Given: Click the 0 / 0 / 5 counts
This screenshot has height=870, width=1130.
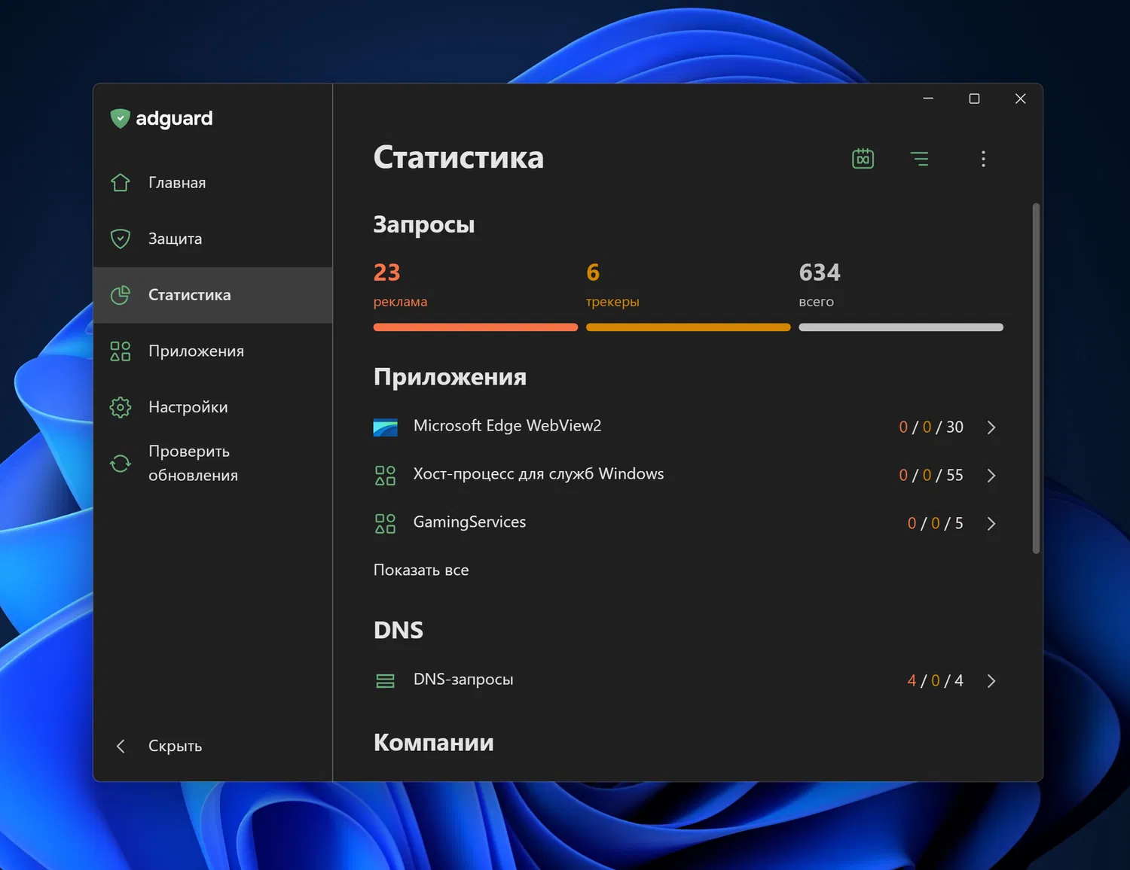Looking at the screenshot, I should point(936,523).
